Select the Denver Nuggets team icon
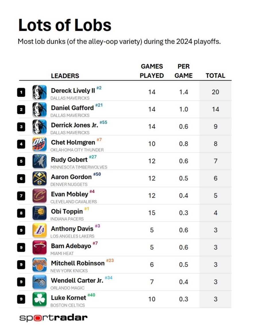This screenshot has width=253, height=332. 39,178
